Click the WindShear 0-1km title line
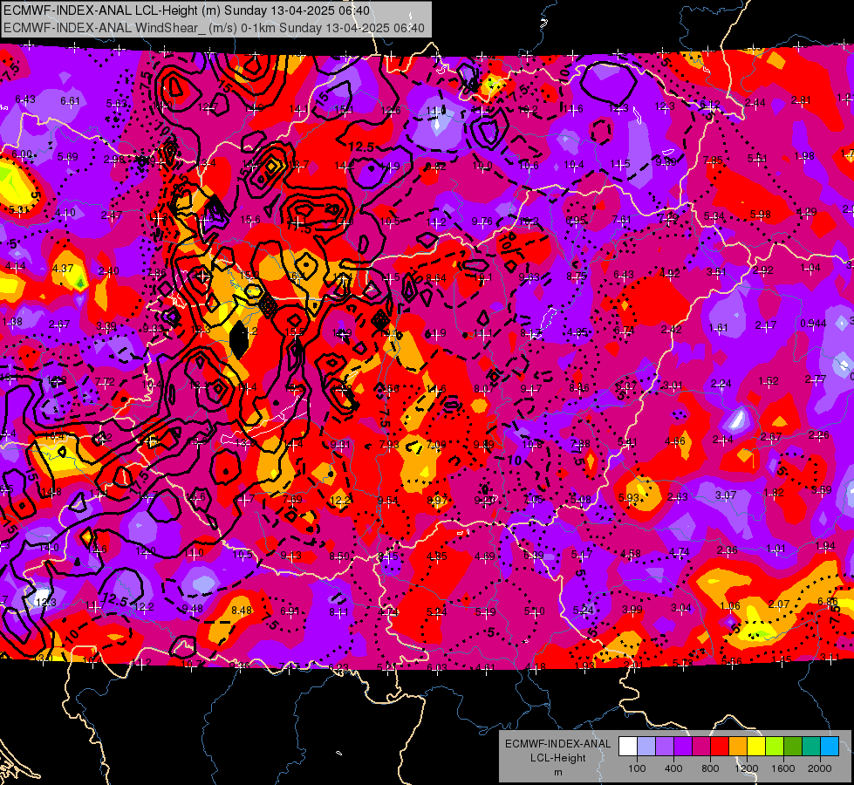This screenshot has height=785, width=854. 214,28
